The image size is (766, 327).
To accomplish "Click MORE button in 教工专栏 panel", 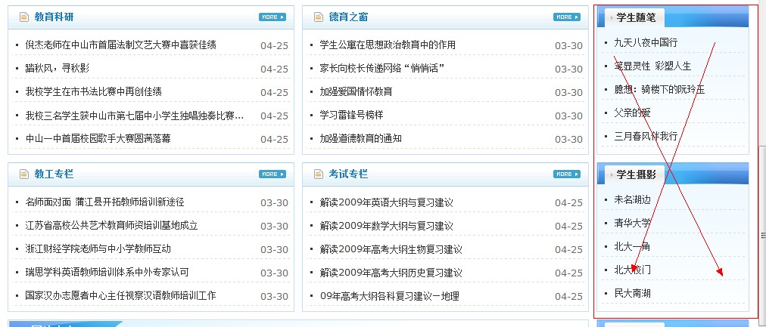I will pos(272,174).
